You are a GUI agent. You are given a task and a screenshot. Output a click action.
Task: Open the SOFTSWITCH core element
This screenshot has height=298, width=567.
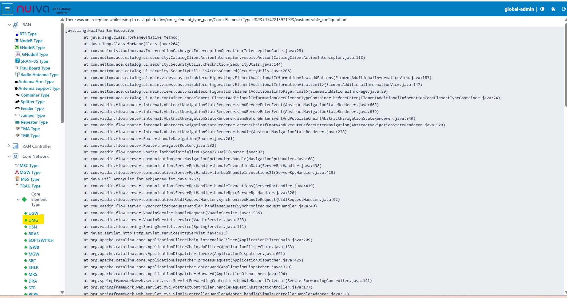(41, 240)
